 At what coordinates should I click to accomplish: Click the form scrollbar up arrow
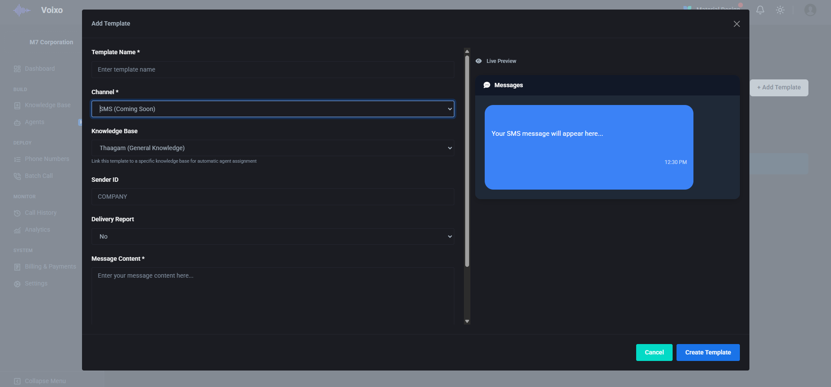pyautogui.click(x=467, y=51)
